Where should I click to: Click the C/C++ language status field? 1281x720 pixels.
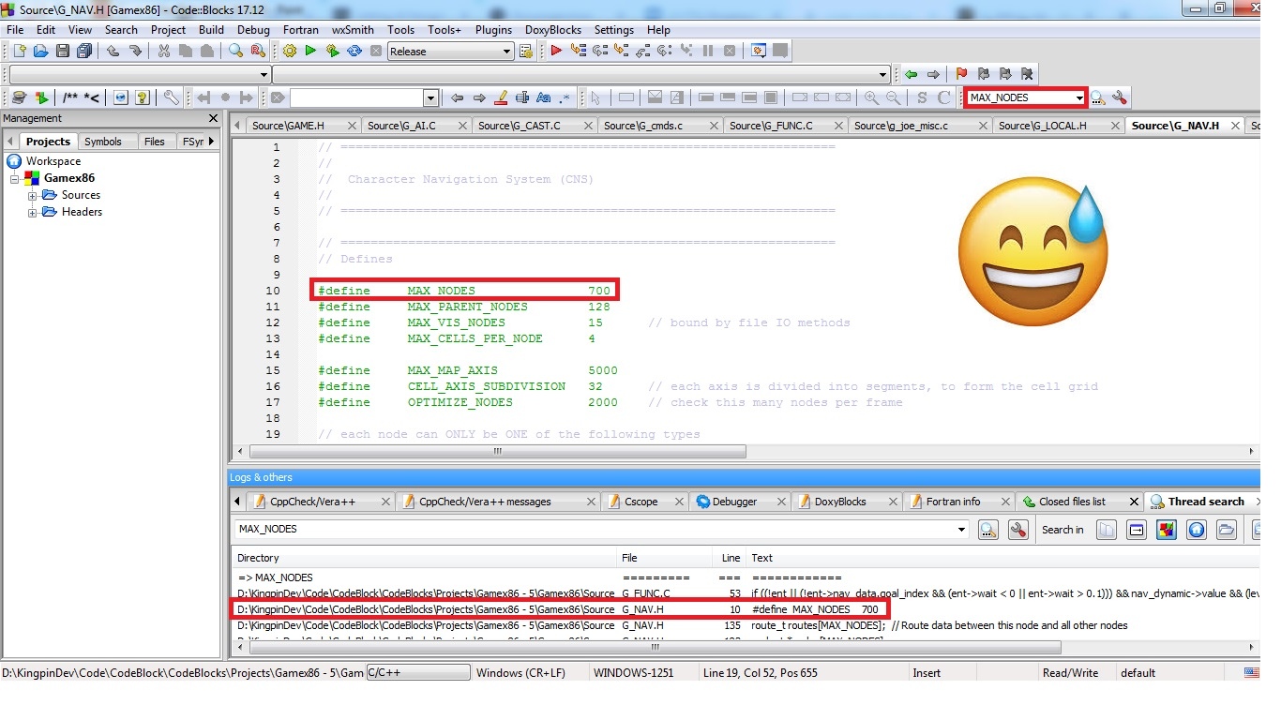pyautogui.click(x=417, y=672)
